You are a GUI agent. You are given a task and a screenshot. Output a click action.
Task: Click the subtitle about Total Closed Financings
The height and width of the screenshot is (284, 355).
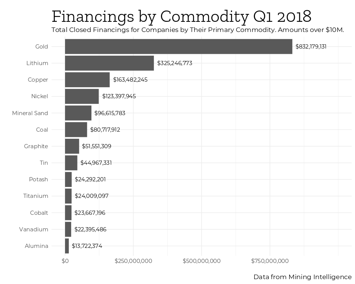point(197,30)
